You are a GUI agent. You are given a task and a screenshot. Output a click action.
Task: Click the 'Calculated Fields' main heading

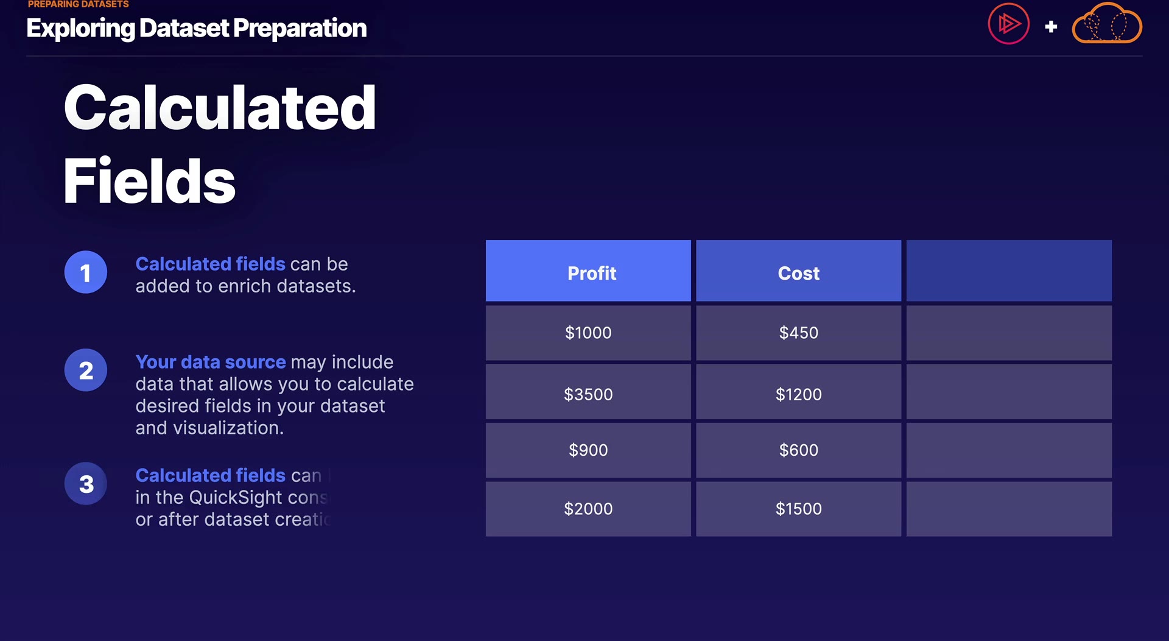click(x=219, y=143)
